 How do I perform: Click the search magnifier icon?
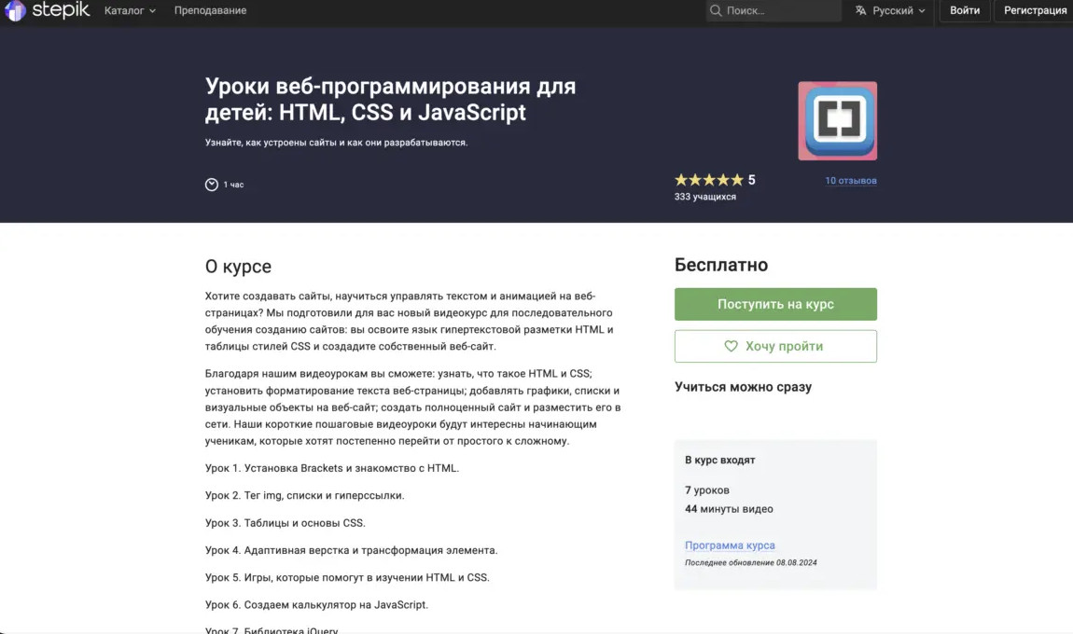(716, 11)
